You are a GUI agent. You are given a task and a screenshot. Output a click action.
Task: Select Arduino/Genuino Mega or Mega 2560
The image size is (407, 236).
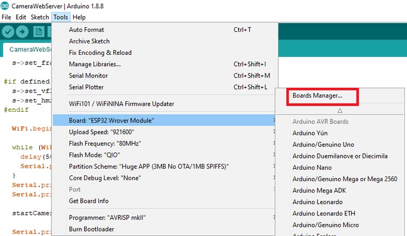click(340, 179)
